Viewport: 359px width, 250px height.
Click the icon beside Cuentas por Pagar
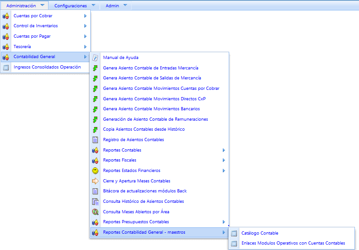(6, 36)
